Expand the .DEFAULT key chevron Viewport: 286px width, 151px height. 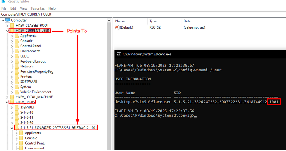[12, 108]
